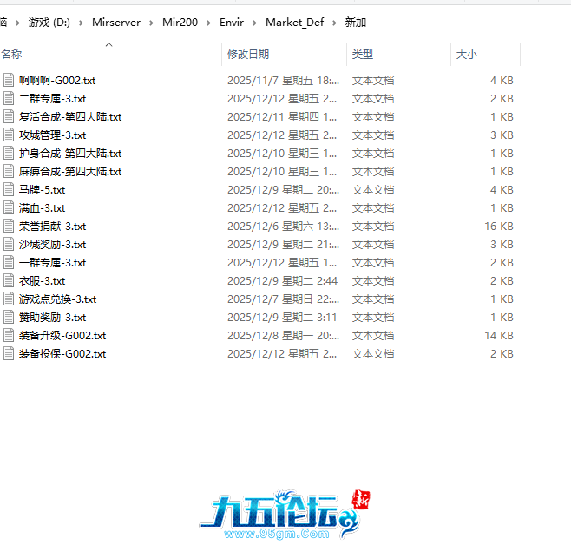Expand the chevron after Mirserver in path
This screenshot has height=545, width=571.
[151, 23]
